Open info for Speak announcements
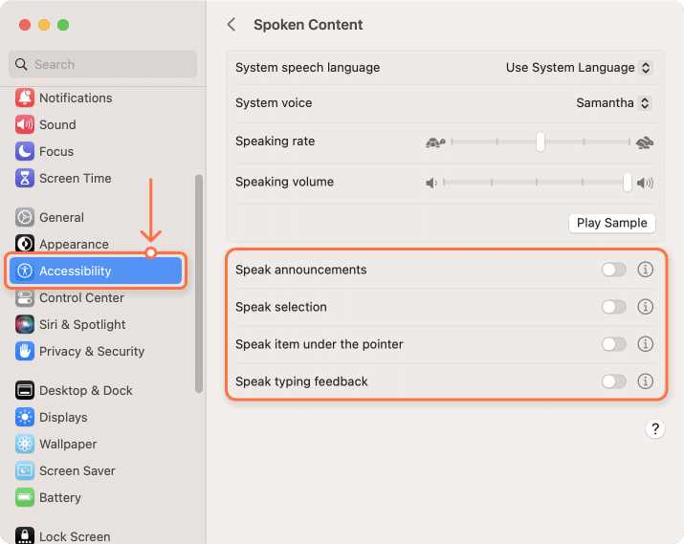 (645, 270)
